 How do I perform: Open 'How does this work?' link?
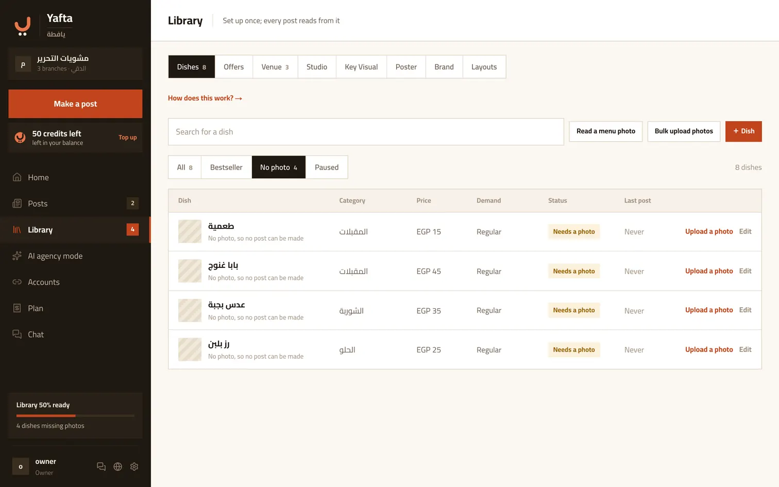pos(205,98)
